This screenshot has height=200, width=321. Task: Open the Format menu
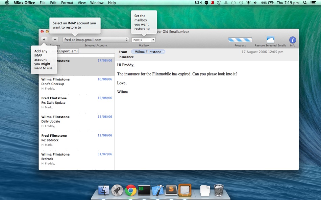tap(67, 3)
